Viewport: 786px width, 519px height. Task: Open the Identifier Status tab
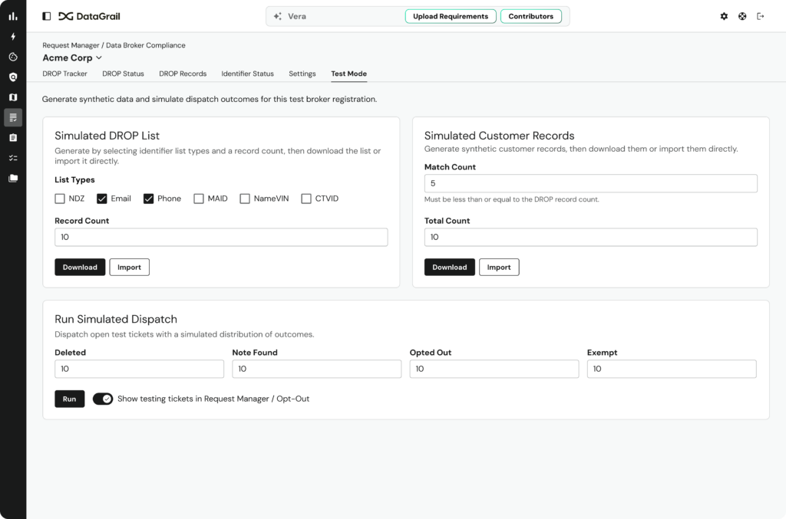coord(248,74)
